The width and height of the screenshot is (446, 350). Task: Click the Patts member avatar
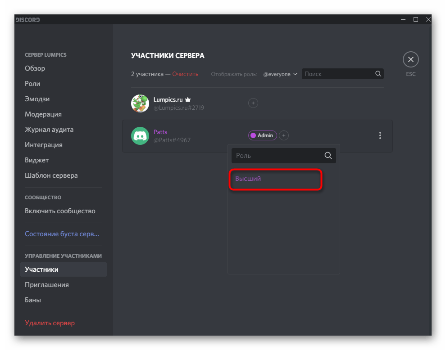[140, 135]
